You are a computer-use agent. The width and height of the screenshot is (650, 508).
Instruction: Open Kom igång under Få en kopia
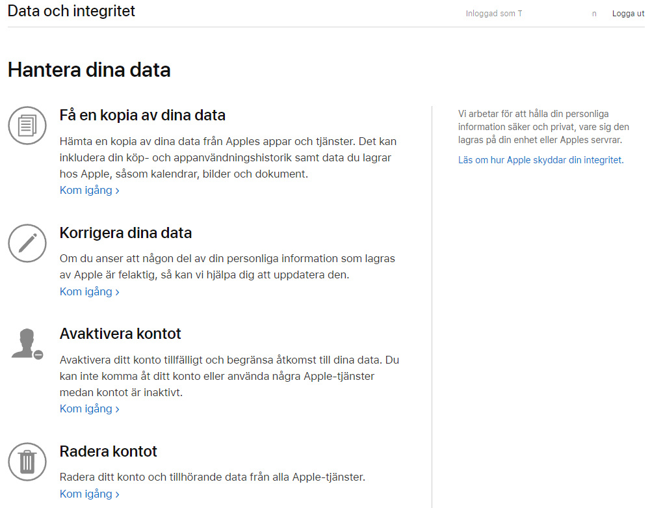(90, 191)
